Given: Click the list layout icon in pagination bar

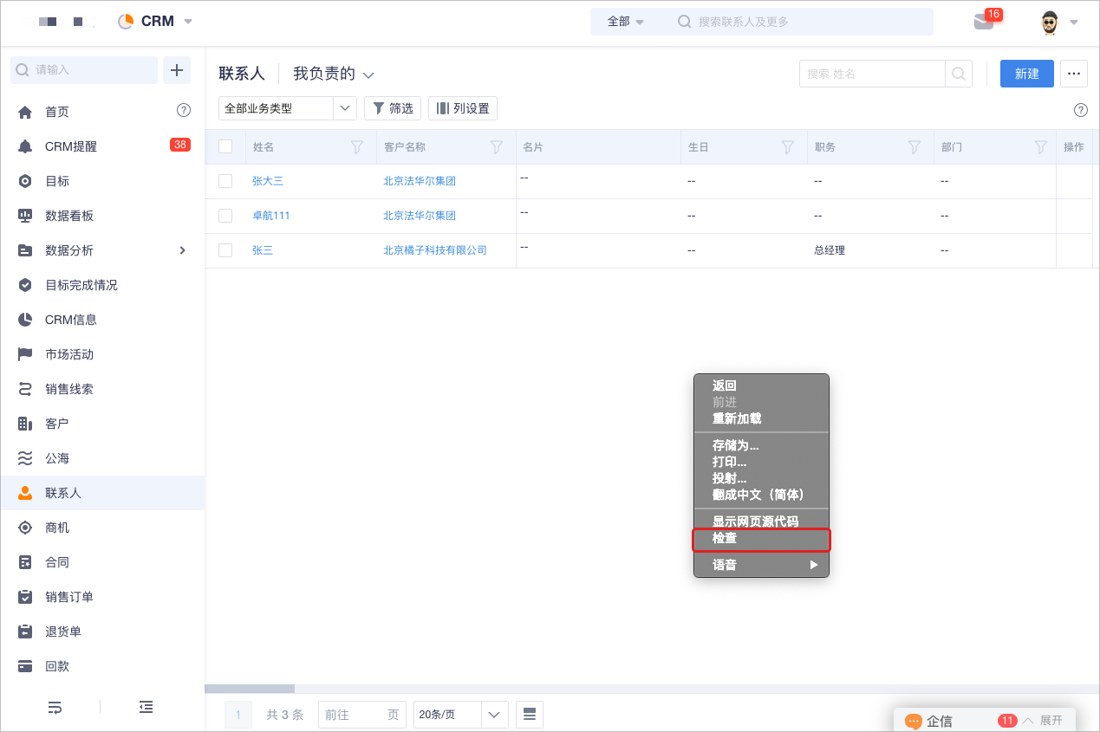Looking at the screenshot, I should pos(530,715).
